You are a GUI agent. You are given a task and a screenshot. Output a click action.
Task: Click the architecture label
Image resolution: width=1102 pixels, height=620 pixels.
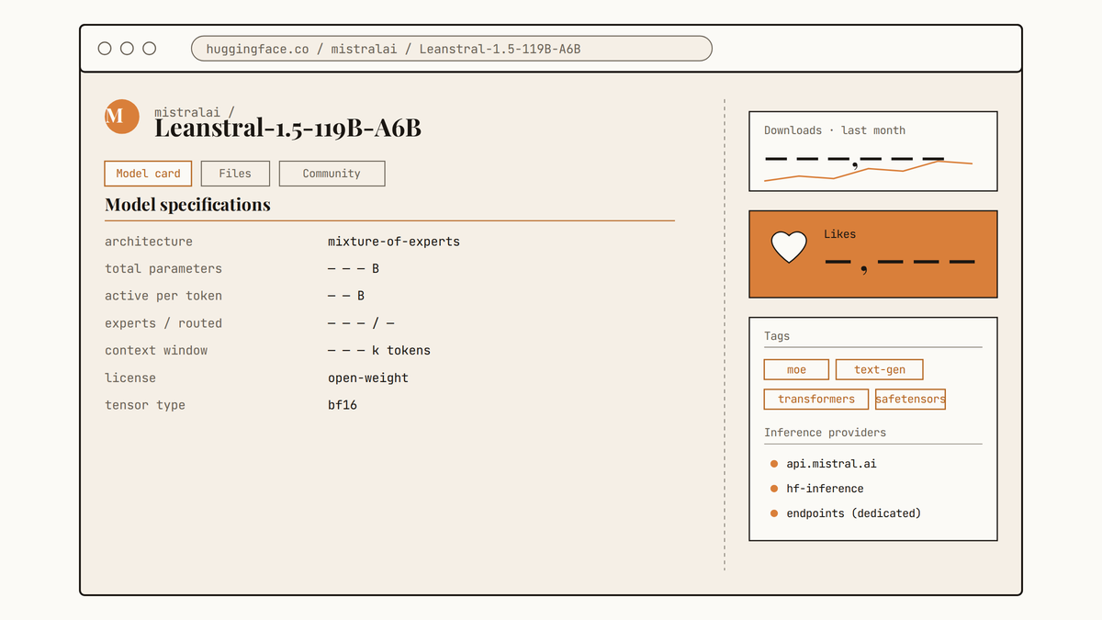(x=149, y=242)
